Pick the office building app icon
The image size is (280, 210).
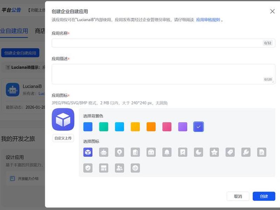(135, 152)
